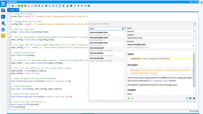Open the Keyword dropdown
Image resolution: width=203 pixels, height=114 pixels.
pyautogui.click(x=161, y=46)
